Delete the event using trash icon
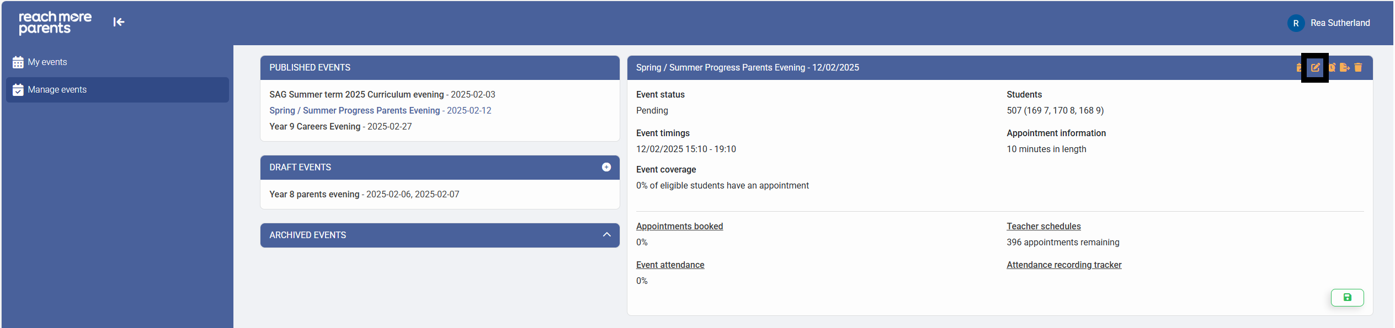 pos(1358,67)
